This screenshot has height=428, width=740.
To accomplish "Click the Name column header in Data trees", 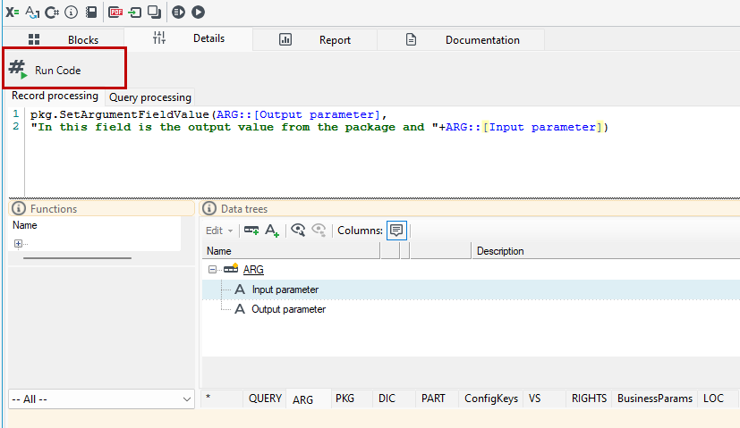I will [x=291, y=251].
